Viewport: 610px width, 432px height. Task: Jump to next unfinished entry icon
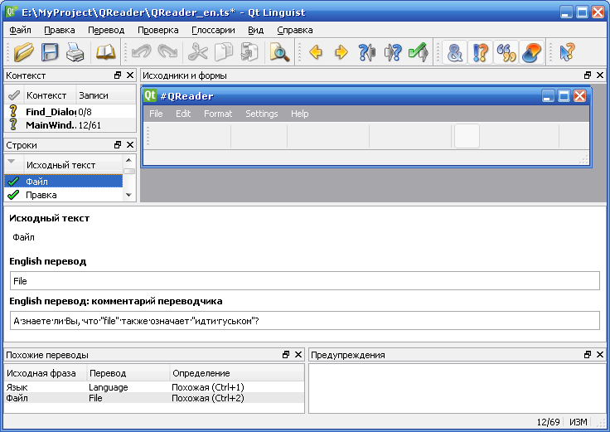(x=393, y=52)
